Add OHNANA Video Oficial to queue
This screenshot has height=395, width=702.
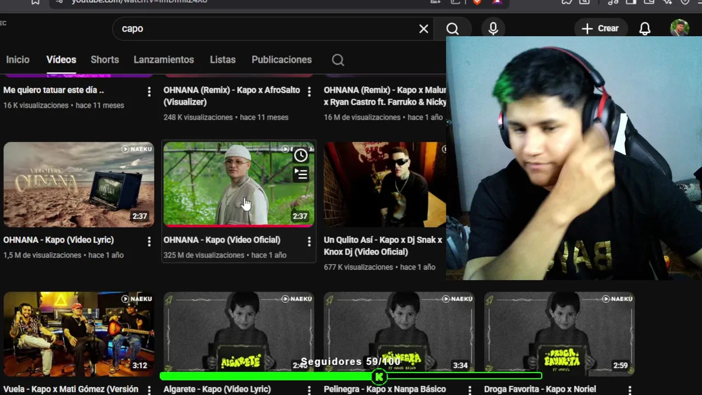pyautogui.click(x=301, y=174)
